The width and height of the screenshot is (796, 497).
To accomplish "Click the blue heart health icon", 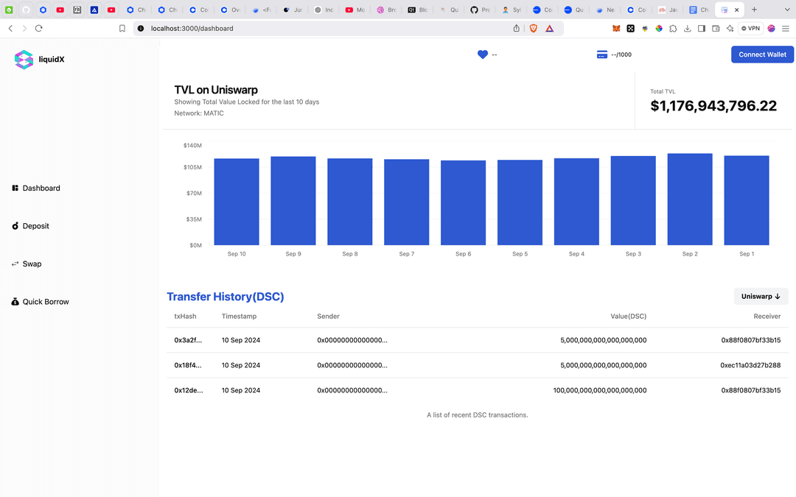I will pyautogui.click(x=483, y=54).
